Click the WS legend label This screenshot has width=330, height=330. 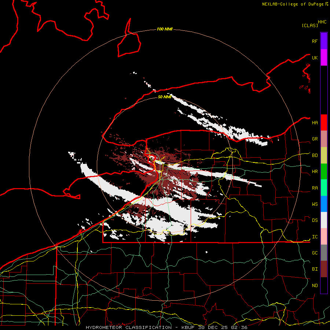315,204
